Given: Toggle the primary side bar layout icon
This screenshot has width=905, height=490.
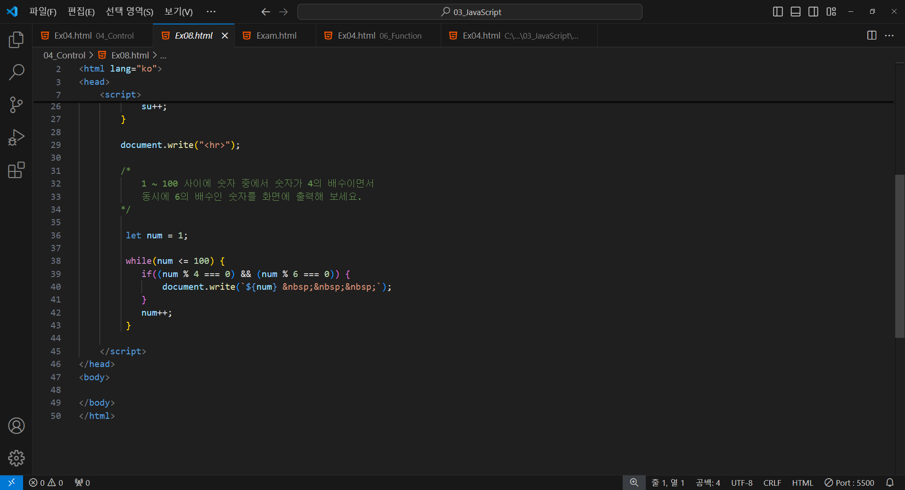Looking at the screenshot, I should (x=778, y=12).
